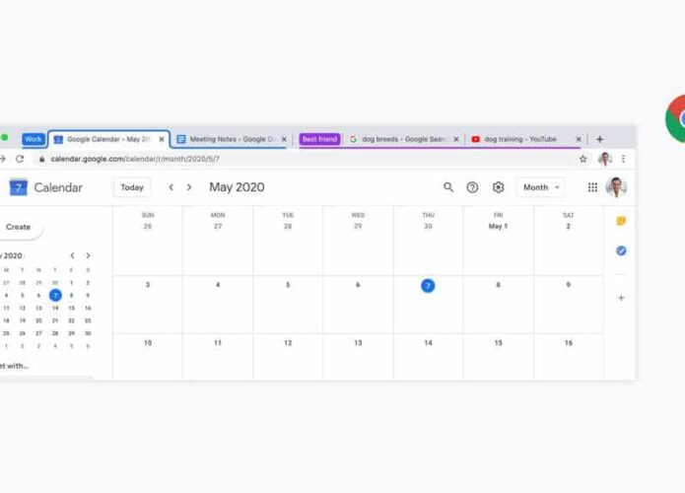Screen dimensions: 685x493
Task: Open the Google apps grid
Action: tap(592, 187)
